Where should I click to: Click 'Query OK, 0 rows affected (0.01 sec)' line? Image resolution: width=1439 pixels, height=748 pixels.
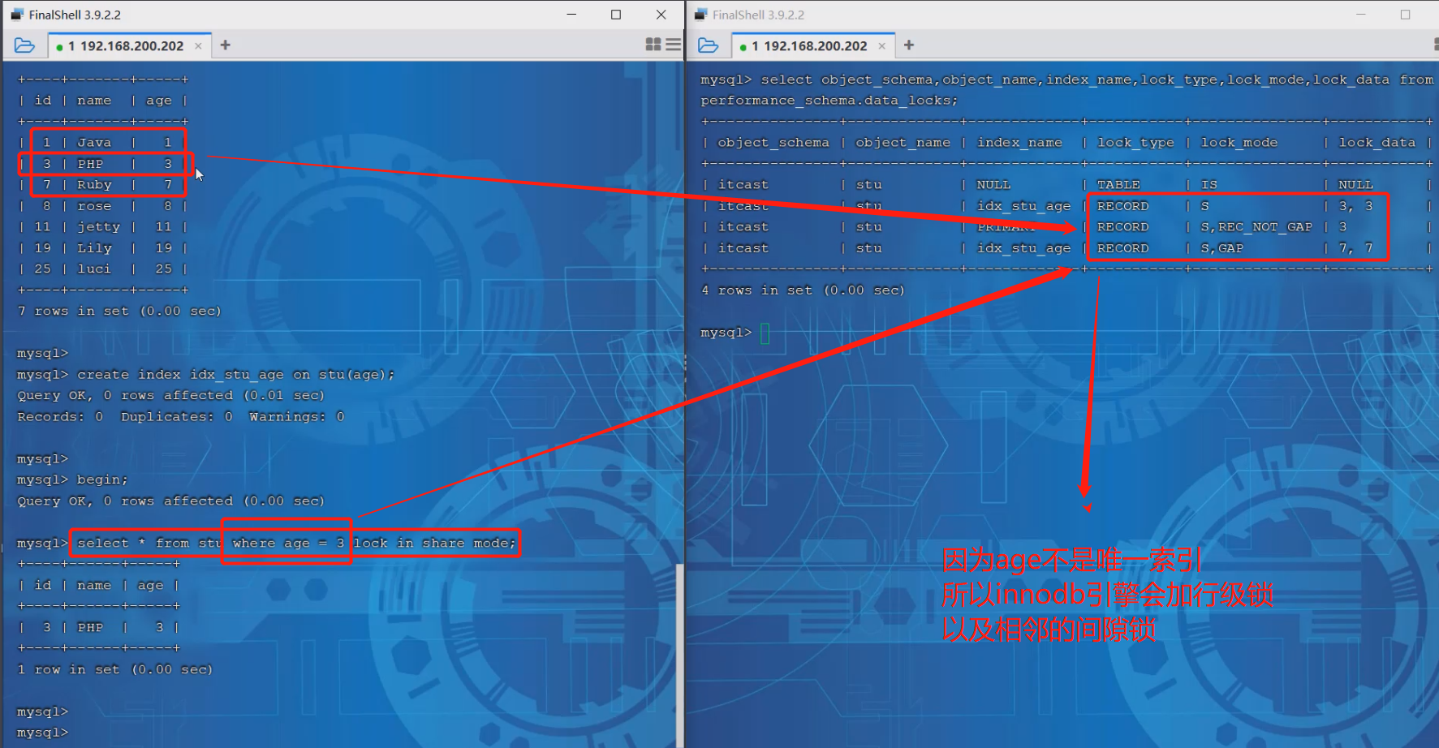click(x=170, y=396)
